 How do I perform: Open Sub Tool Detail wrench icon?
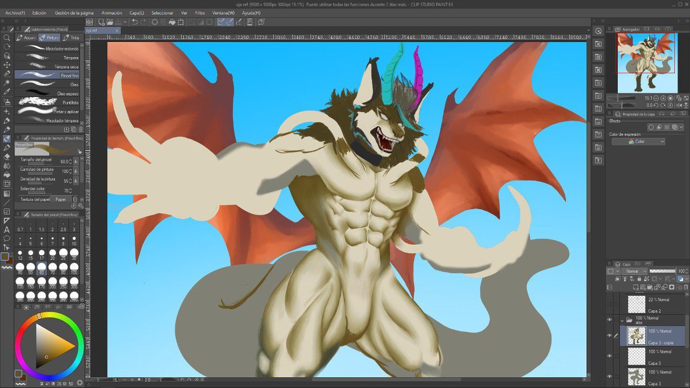tap(81, 205)
